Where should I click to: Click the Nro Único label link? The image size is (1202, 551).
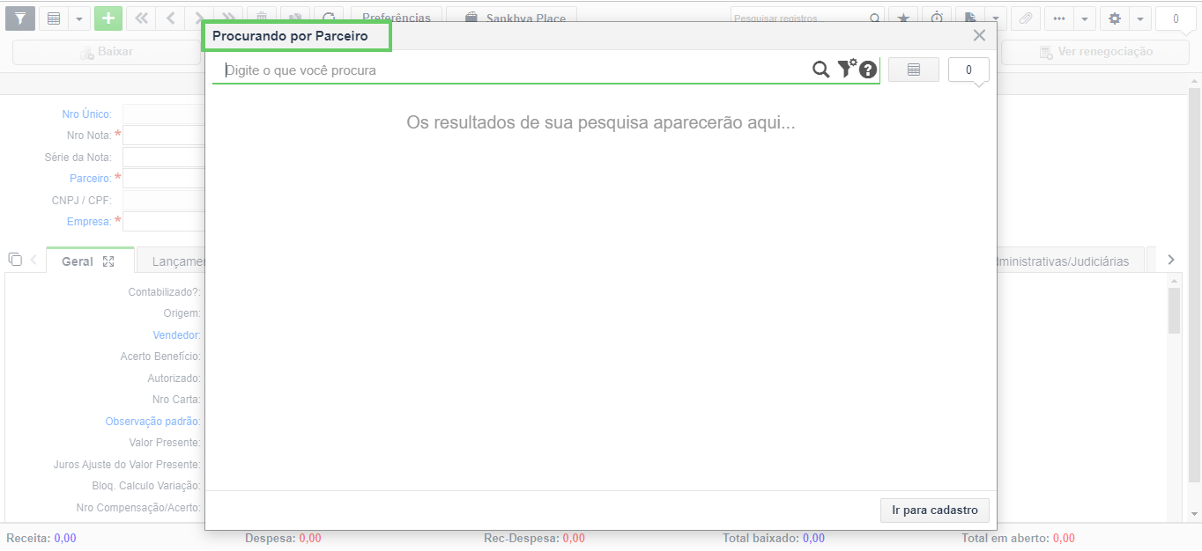coord(86,114)
